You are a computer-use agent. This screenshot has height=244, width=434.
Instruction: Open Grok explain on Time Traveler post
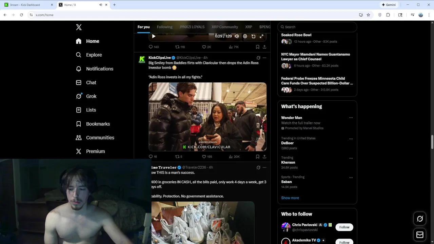click(258, 167)
